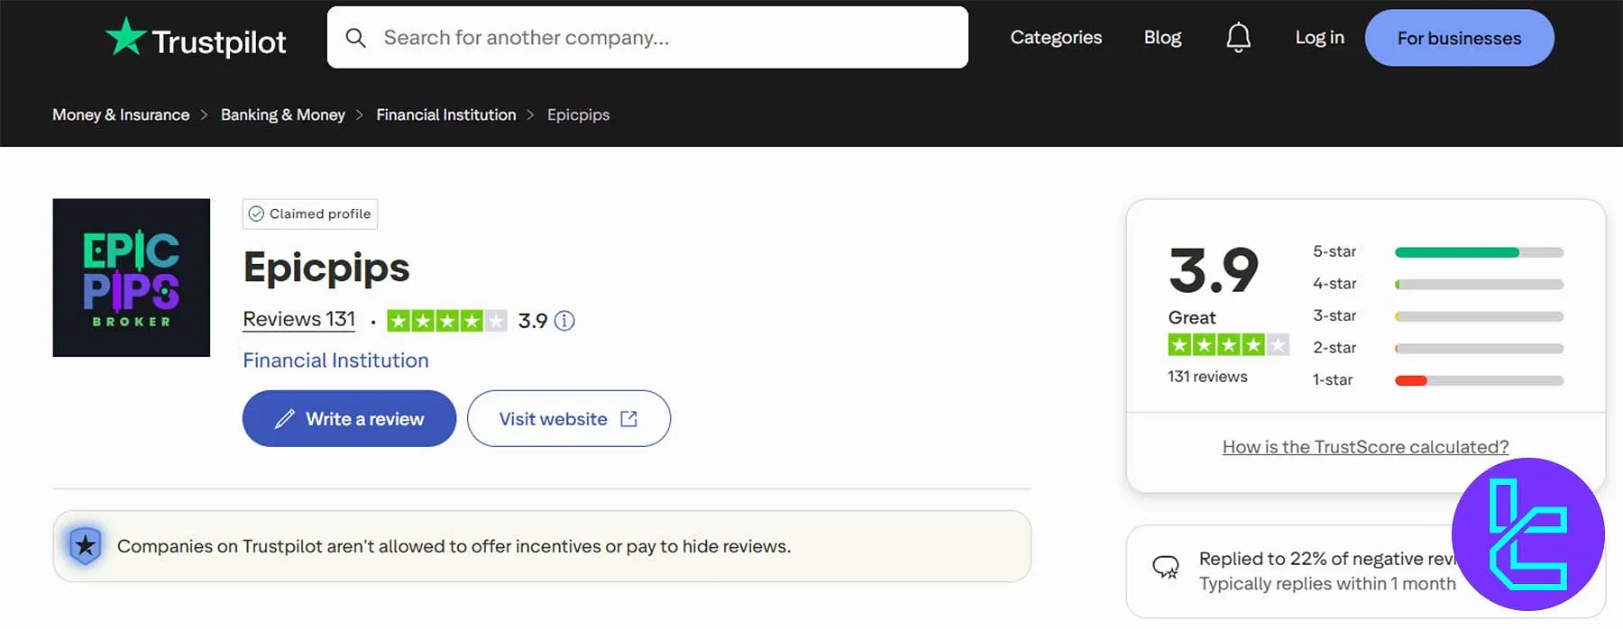Filter reviews by 4-star rating row
The height and width of the screenshot is (629, 1623).
click(x=1437, y=284)
